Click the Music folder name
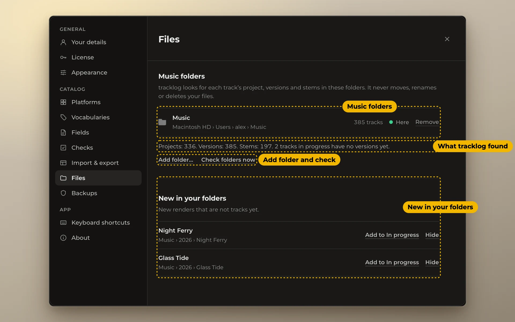The image size is (515, 322). click(181, 118)
